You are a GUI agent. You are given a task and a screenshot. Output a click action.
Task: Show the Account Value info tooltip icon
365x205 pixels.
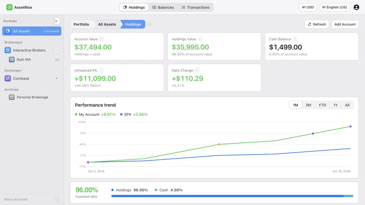102,39
